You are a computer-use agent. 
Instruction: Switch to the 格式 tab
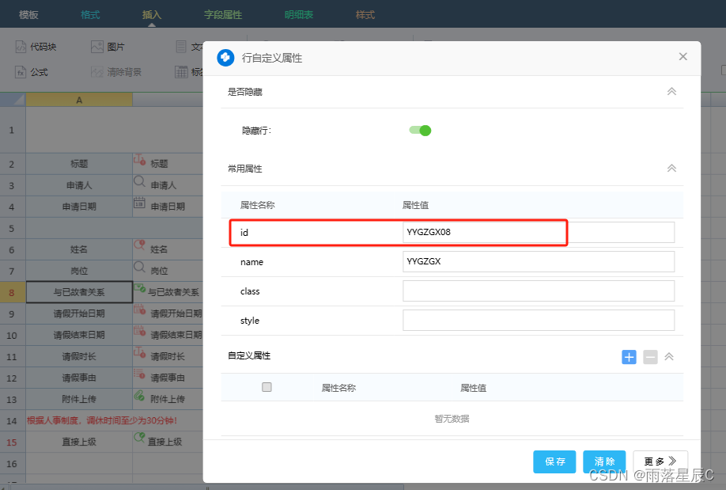coord(90,15)
